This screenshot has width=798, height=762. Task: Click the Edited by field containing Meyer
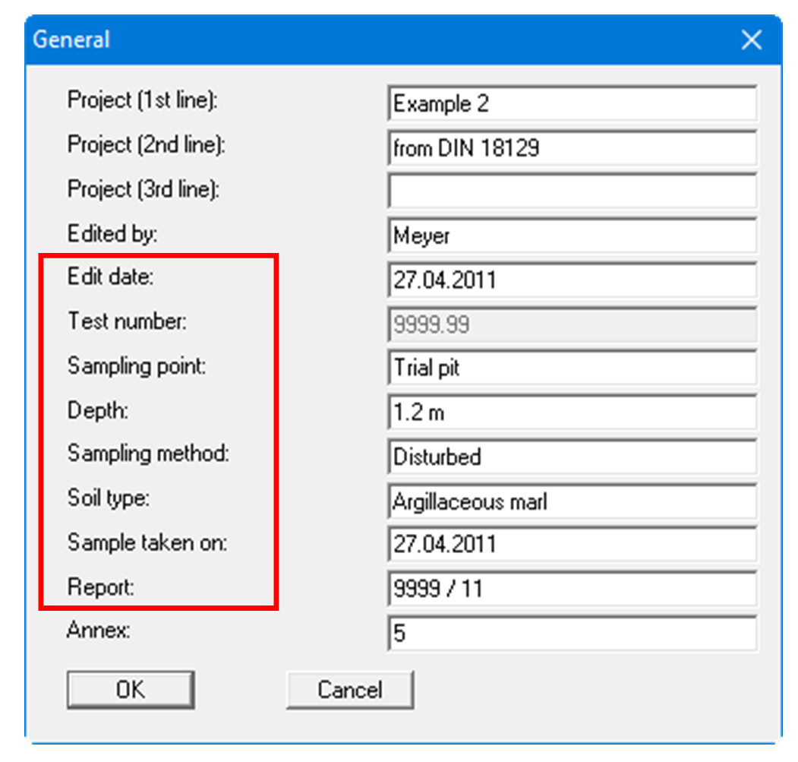click(571, 236)
